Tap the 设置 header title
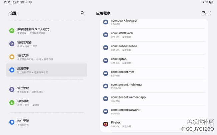 (x=13, y=13)
